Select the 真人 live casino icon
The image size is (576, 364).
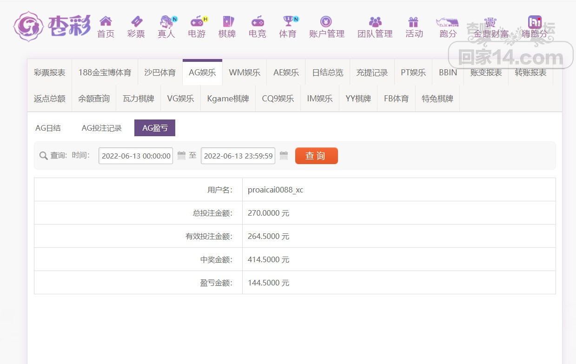point(166,21)
